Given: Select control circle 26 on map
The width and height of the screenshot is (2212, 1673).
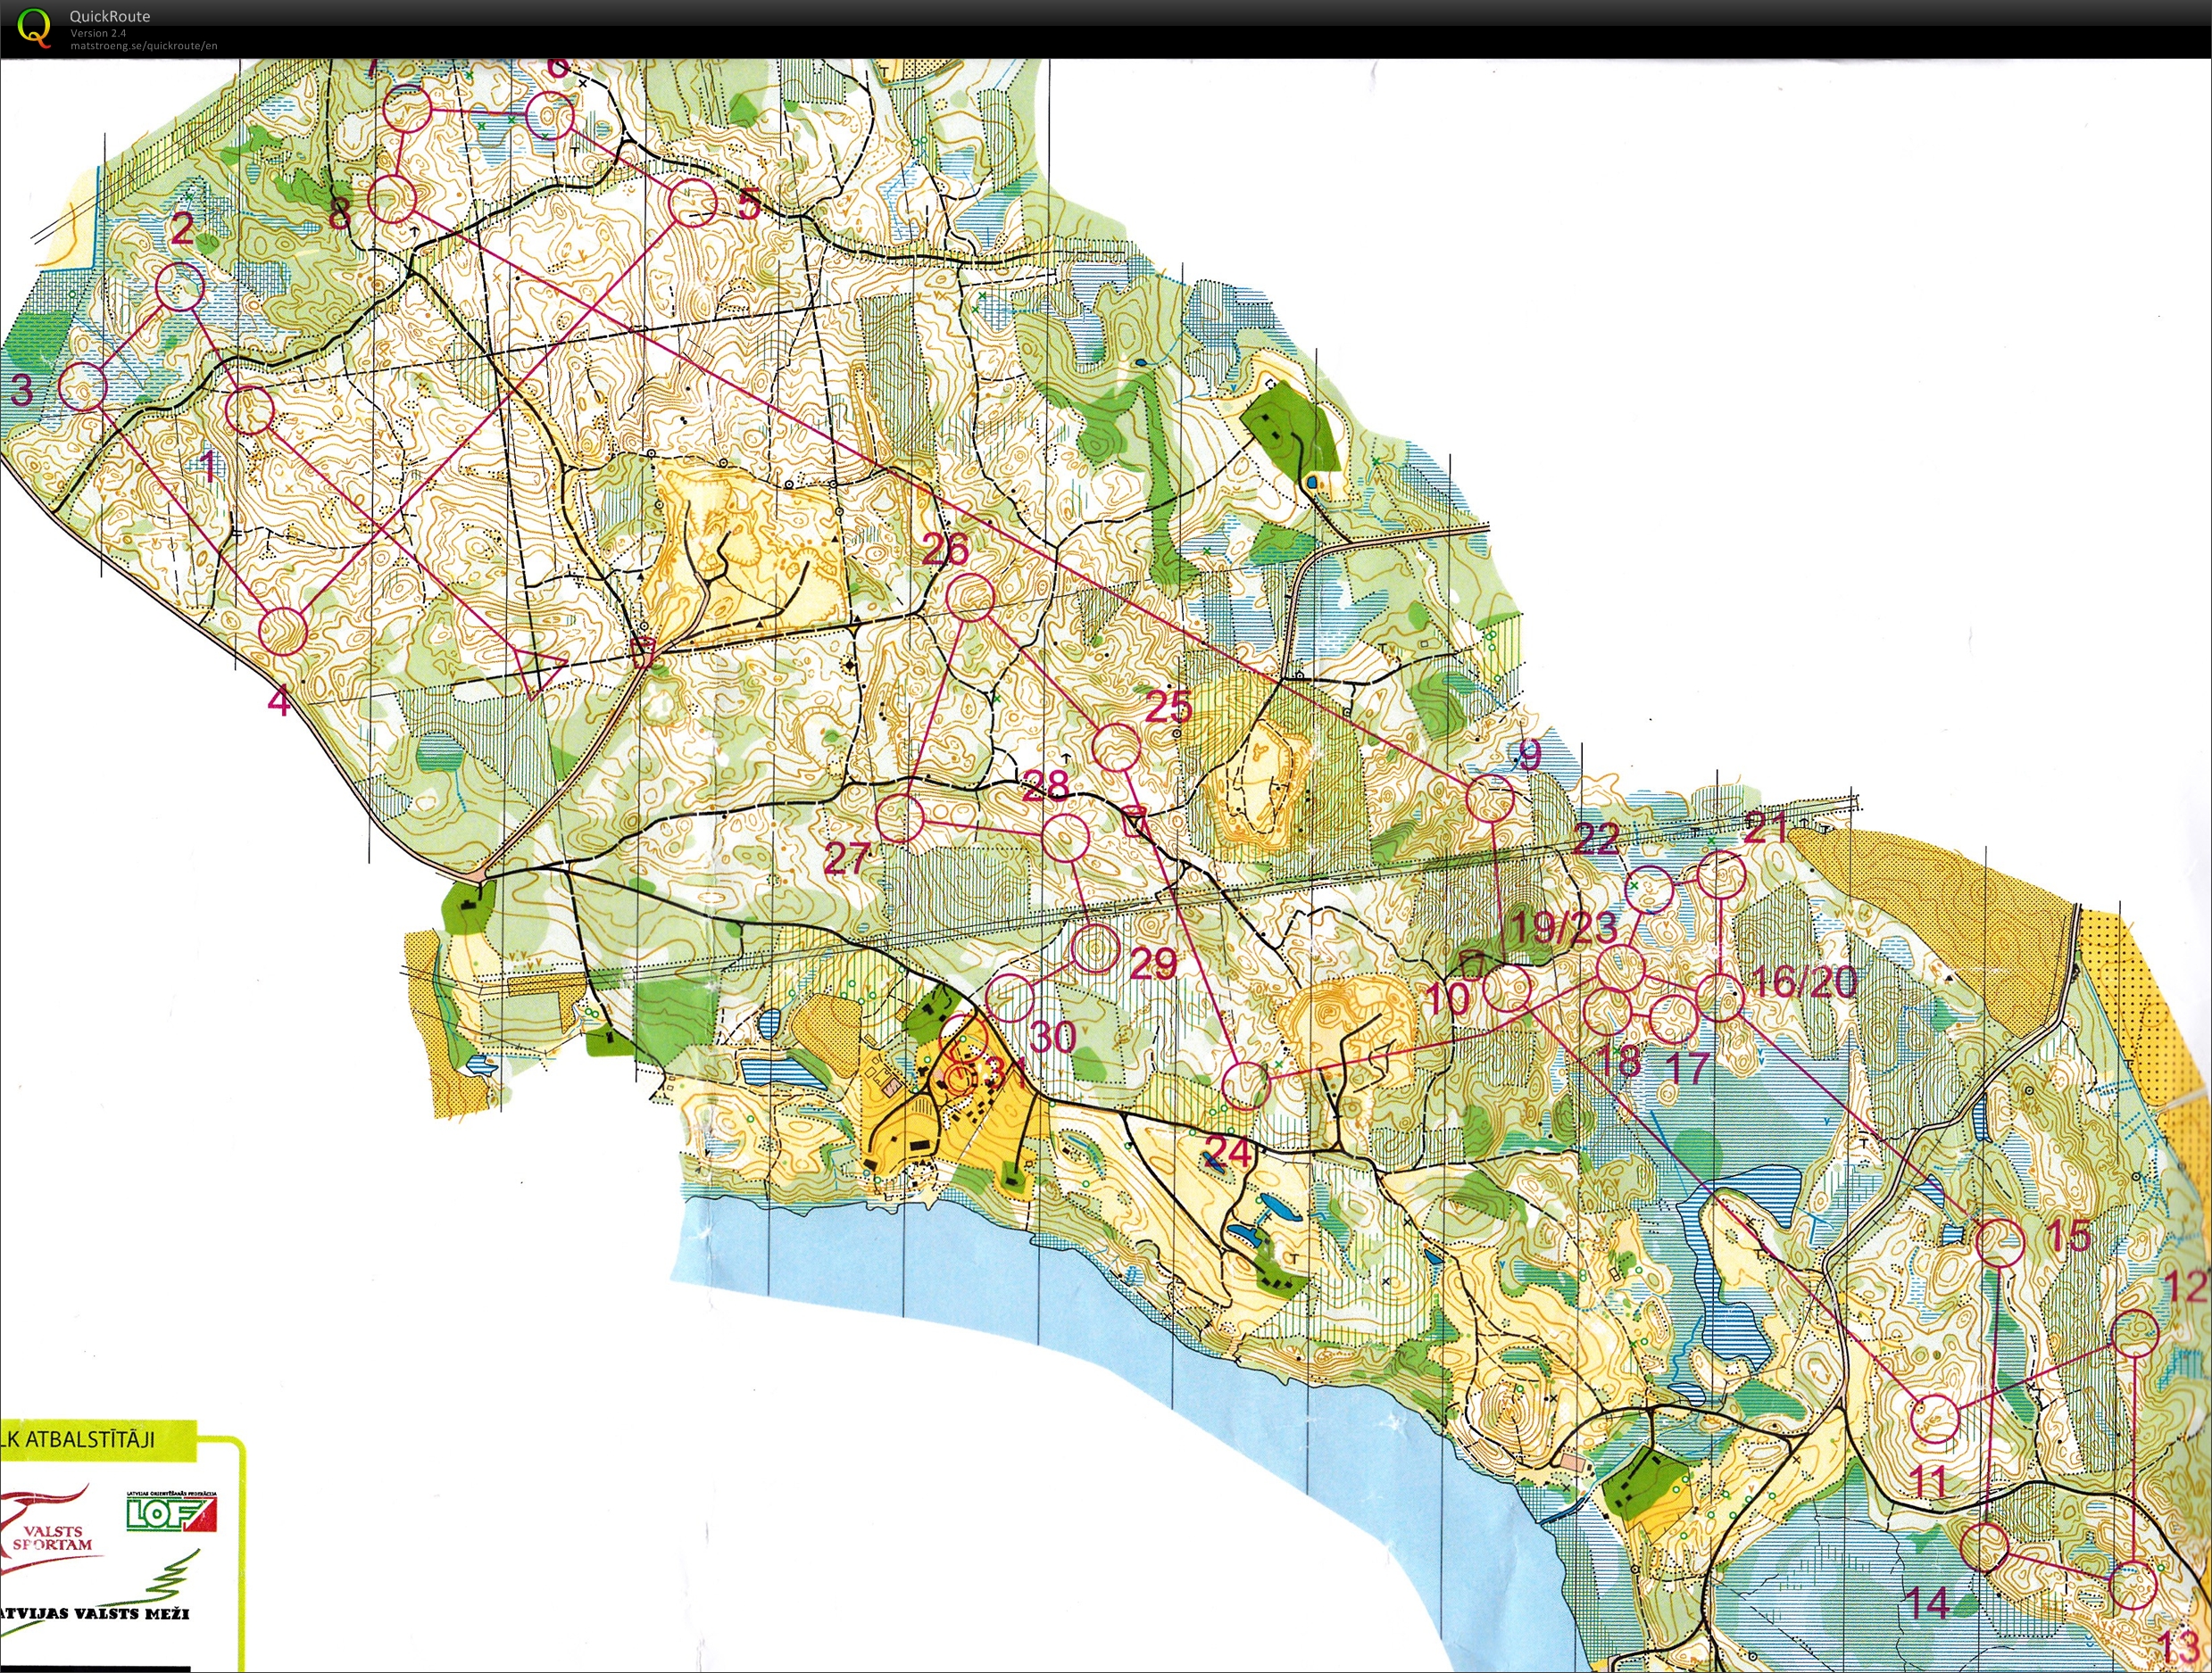Looking at the screenshot, I should pos(971,599).
